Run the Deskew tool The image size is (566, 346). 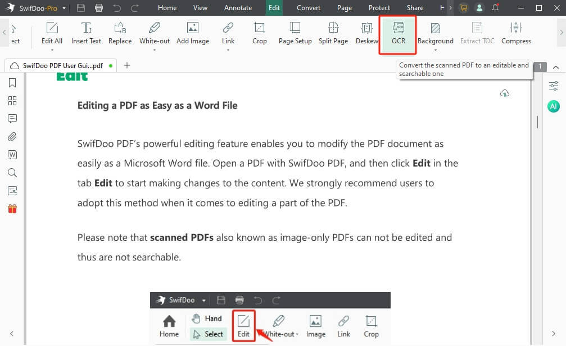(366, 33)
